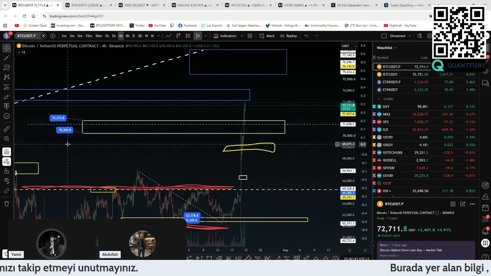This screenshot has height=276, width=491.
Task: Expand the time interval dropdown
Action: tap(158, 36)
